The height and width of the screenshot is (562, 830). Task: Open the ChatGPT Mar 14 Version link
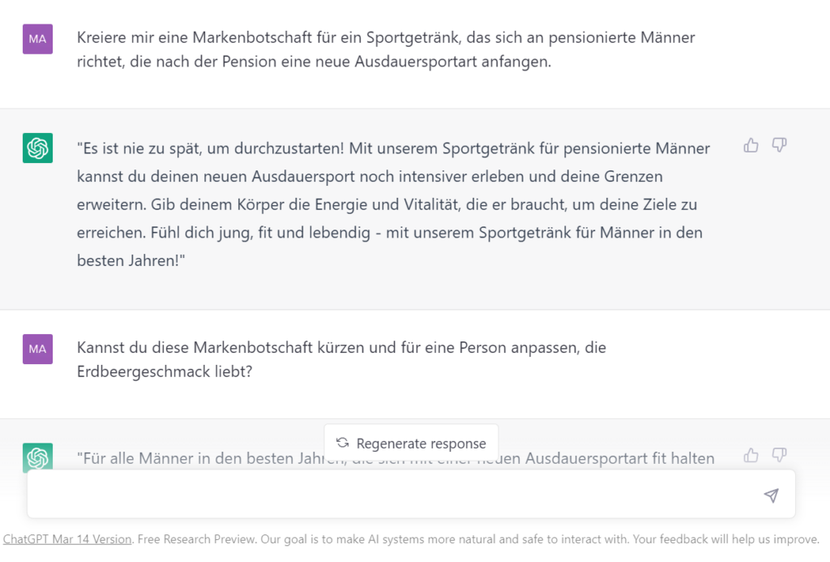(67, 539)
